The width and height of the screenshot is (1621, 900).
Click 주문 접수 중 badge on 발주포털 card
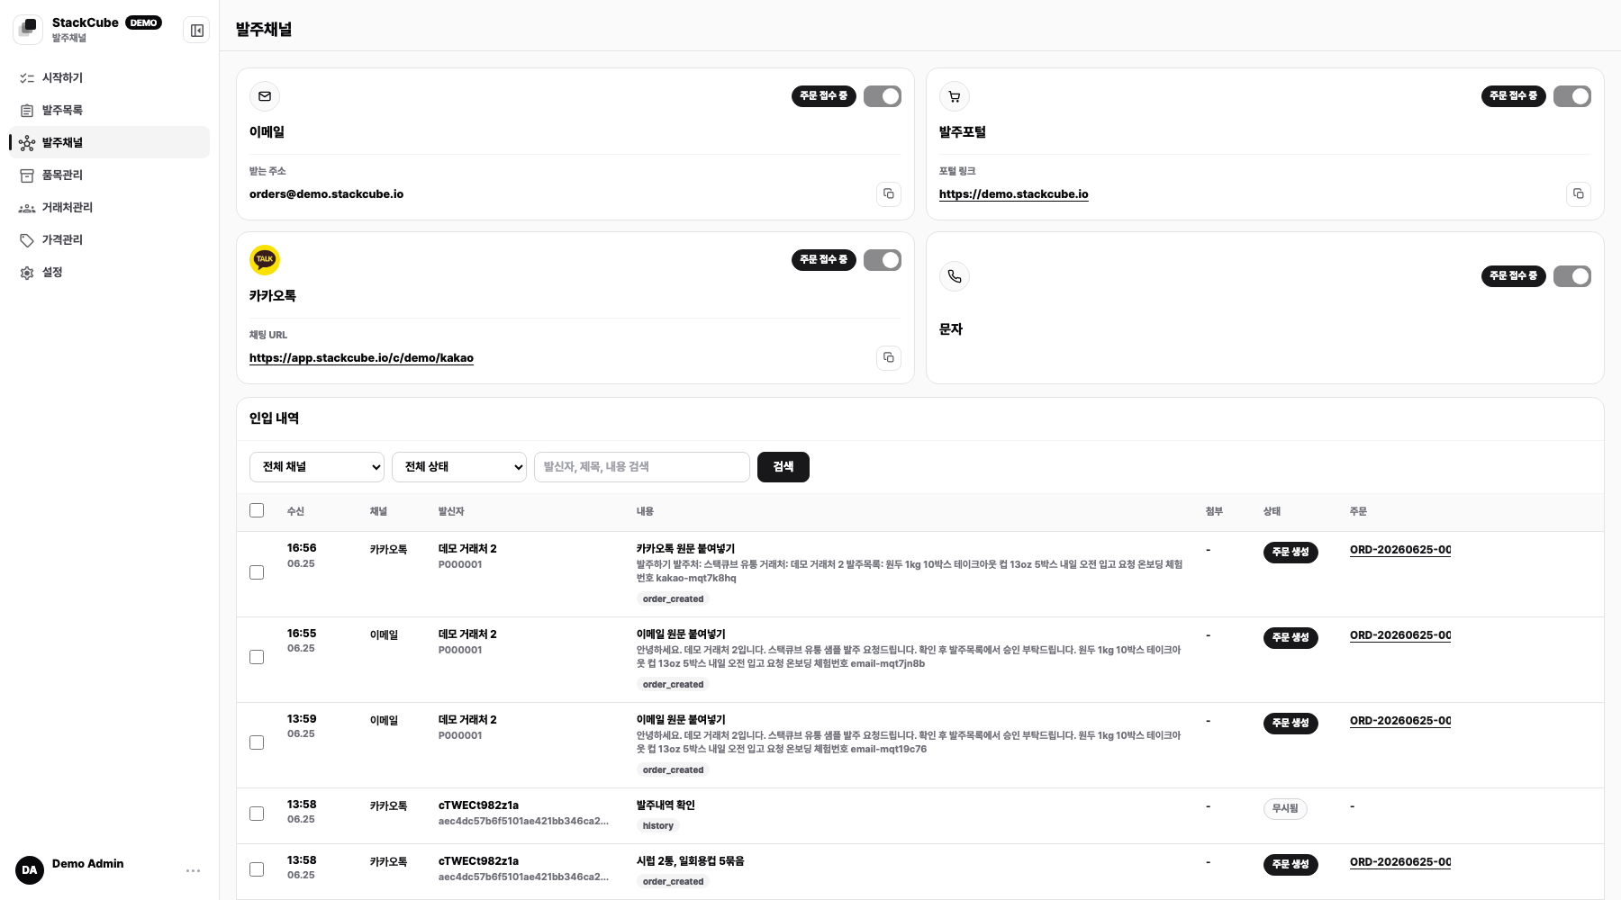1514,96
